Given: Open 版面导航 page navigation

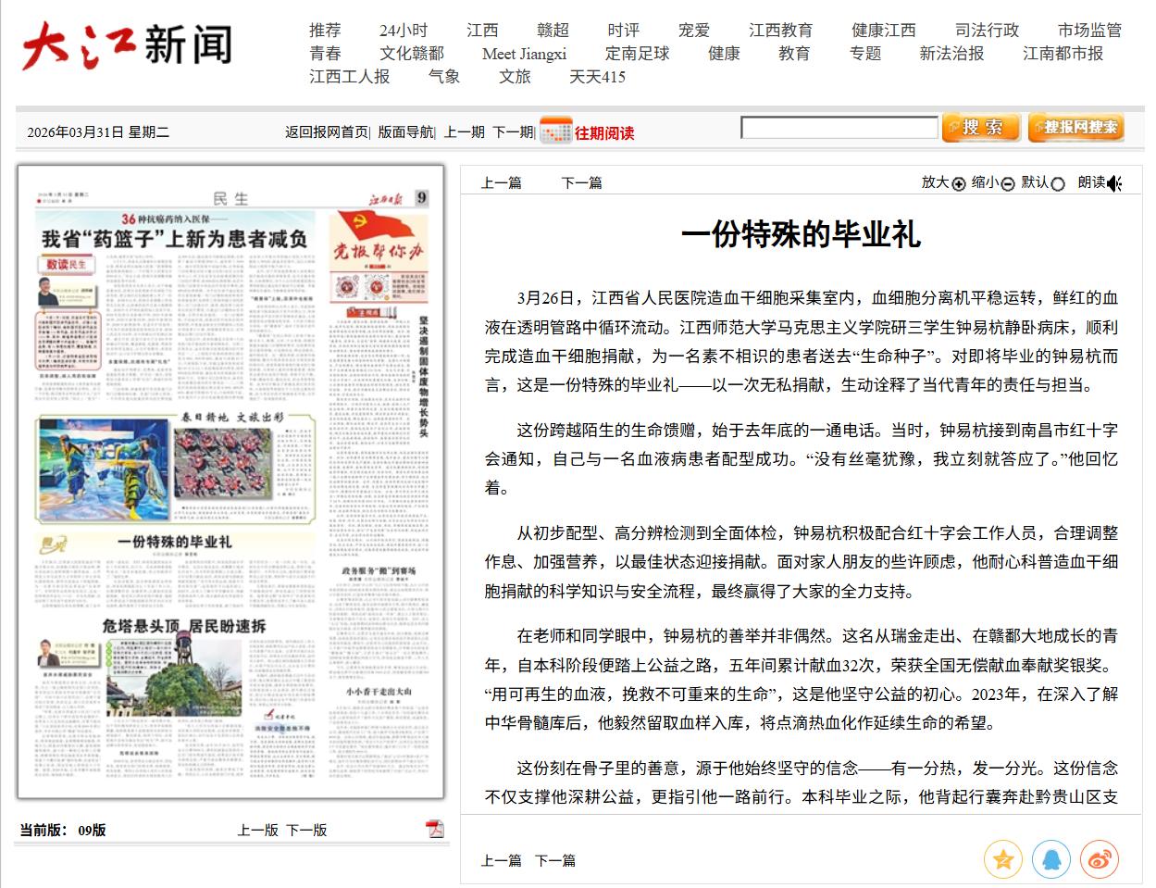Looking at the screenshot, I should tap(405, 132).
